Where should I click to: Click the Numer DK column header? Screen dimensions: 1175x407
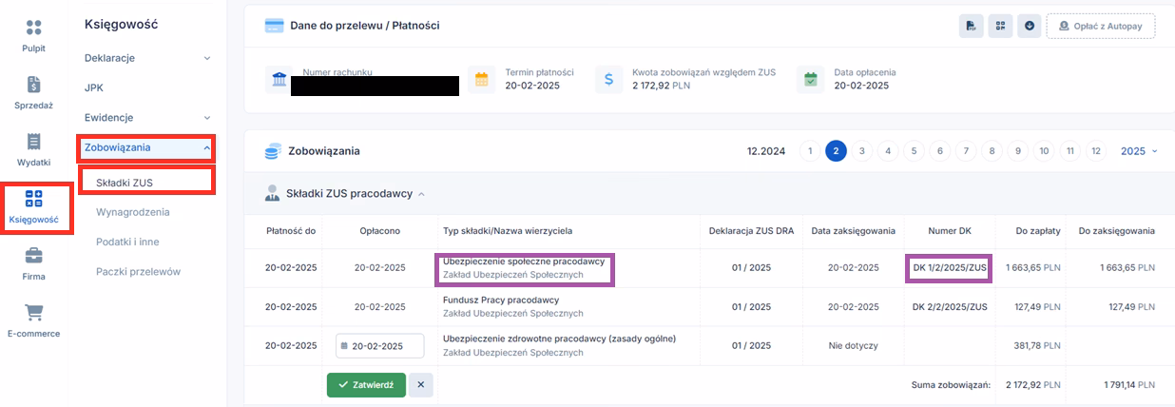coord(950,231)
